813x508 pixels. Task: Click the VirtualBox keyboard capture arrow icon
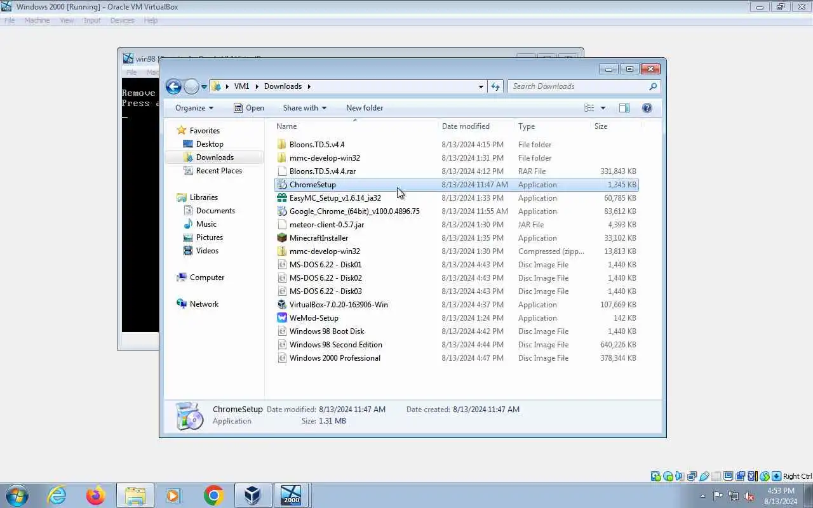pos(777,476)
